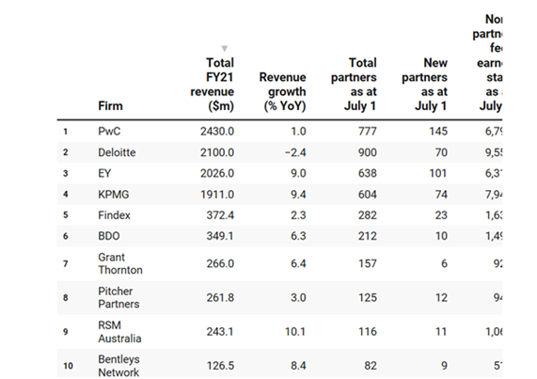Click RSM Australia firm name
This screenshot has height=379, width=537.
119,332
